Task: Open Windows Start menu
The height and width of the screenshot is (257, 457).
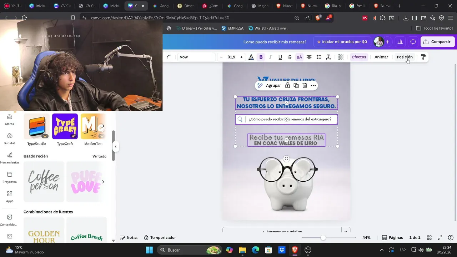Action: (149, 250)
